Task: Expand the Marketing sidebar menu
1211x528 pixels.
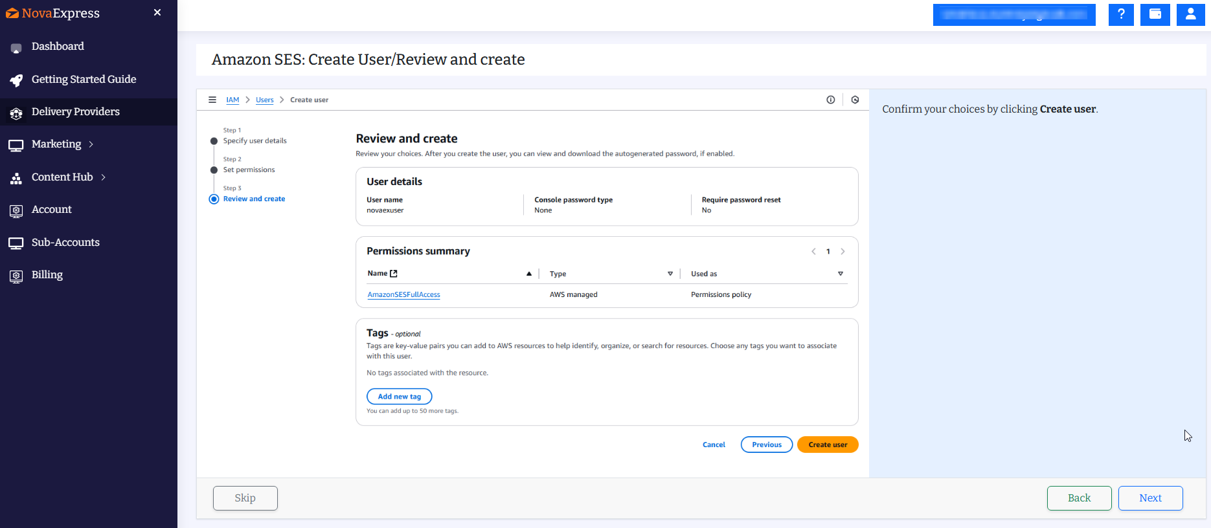Action: (x=91, y=144)
